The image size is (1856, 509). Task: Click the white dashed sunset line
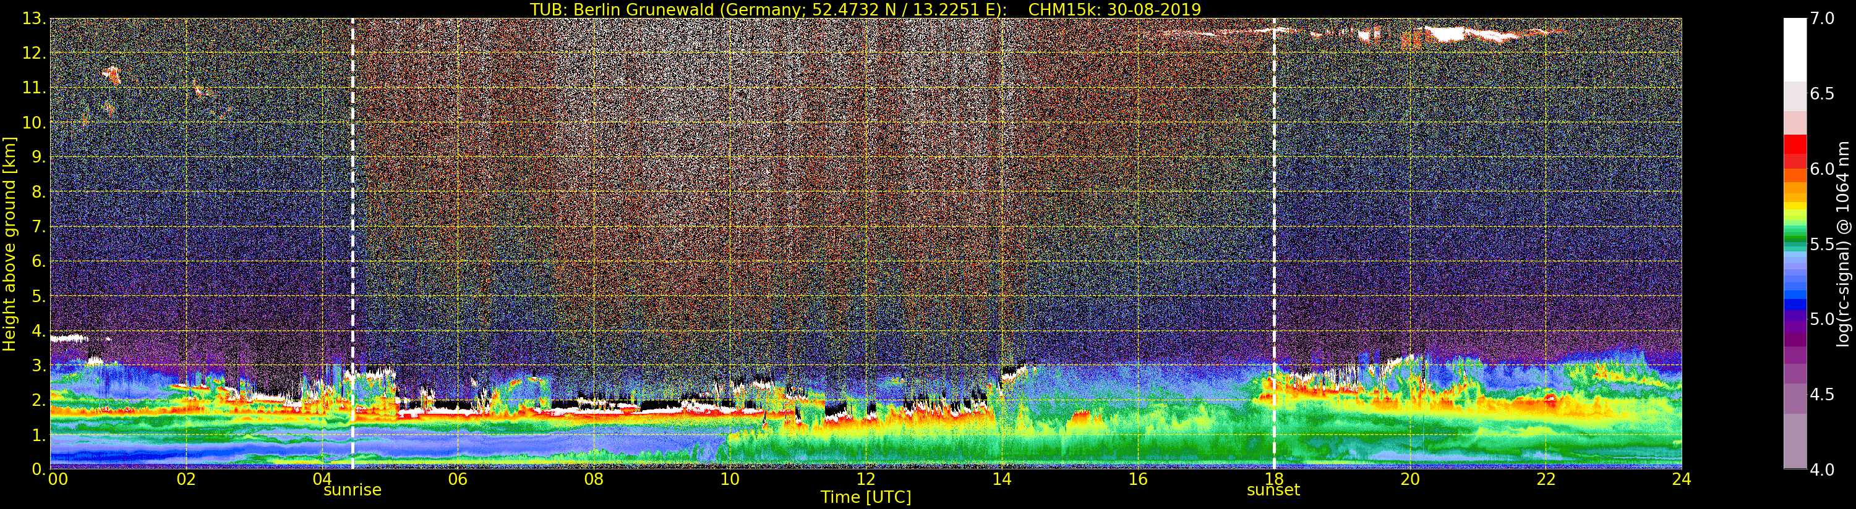click(1274, 243)
